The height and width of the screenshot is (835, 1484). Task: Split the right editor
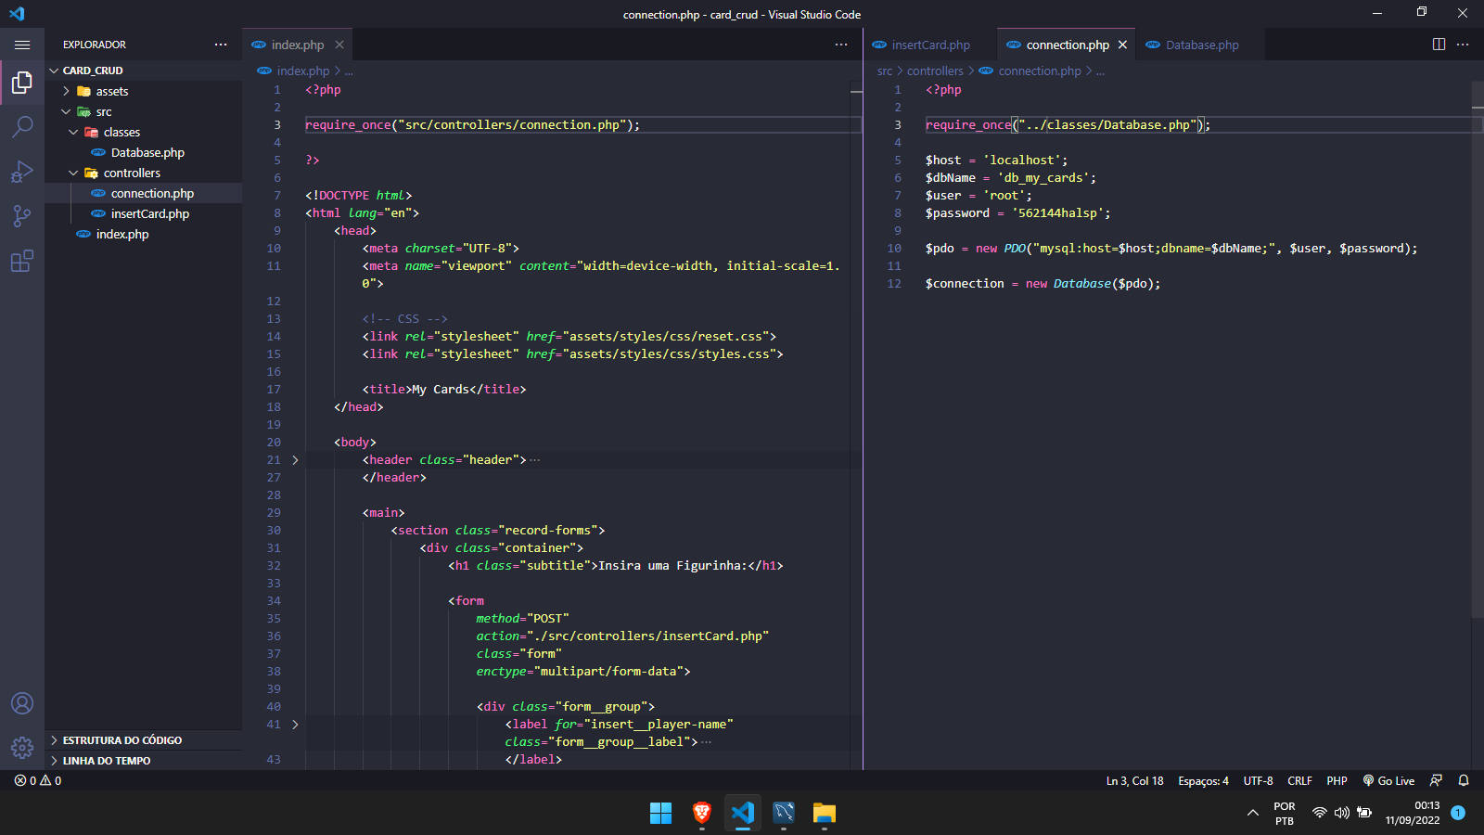pos(1439,45)
